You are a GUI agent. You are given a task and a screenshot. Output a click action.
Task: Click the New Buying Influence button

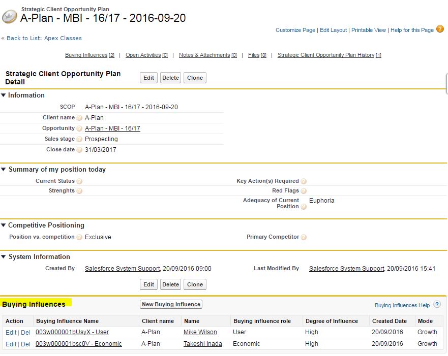click(x=171, y=304)
